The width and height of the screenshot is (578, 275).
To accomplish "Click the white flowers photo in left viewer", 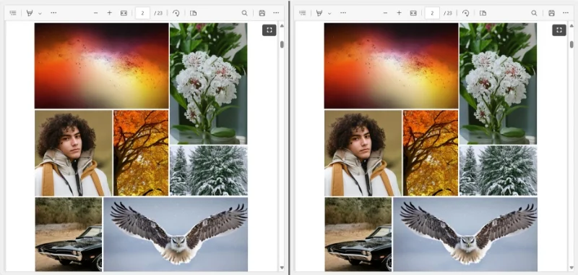I will 209,83.
